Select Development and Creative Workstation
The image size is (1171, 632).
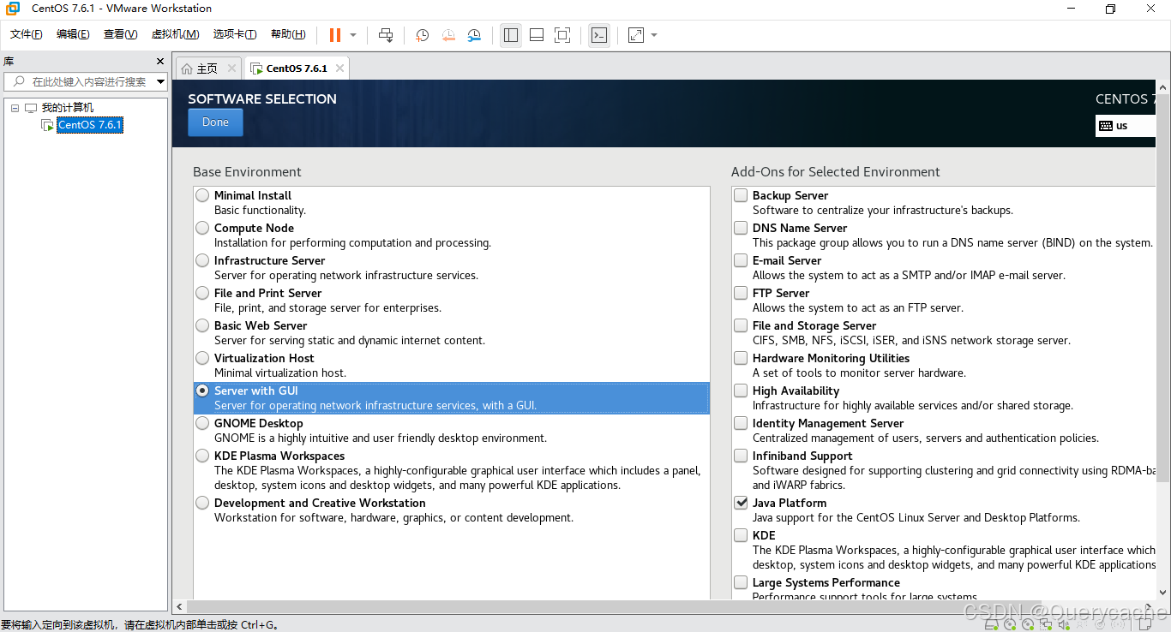202,503
